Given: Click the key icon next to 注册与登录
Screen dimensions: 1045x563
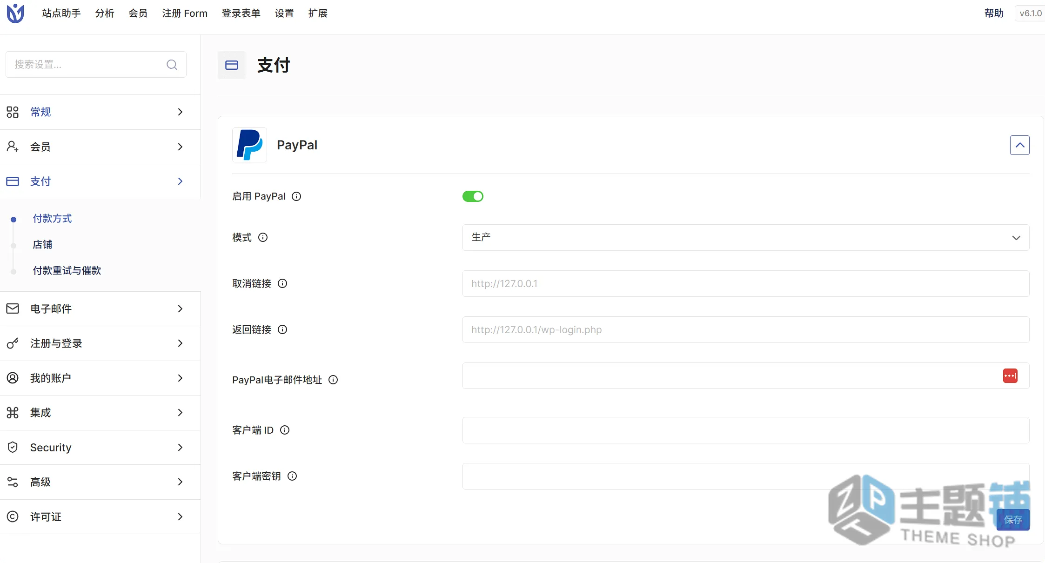Looking at the screenshot, I should [13, 343].
